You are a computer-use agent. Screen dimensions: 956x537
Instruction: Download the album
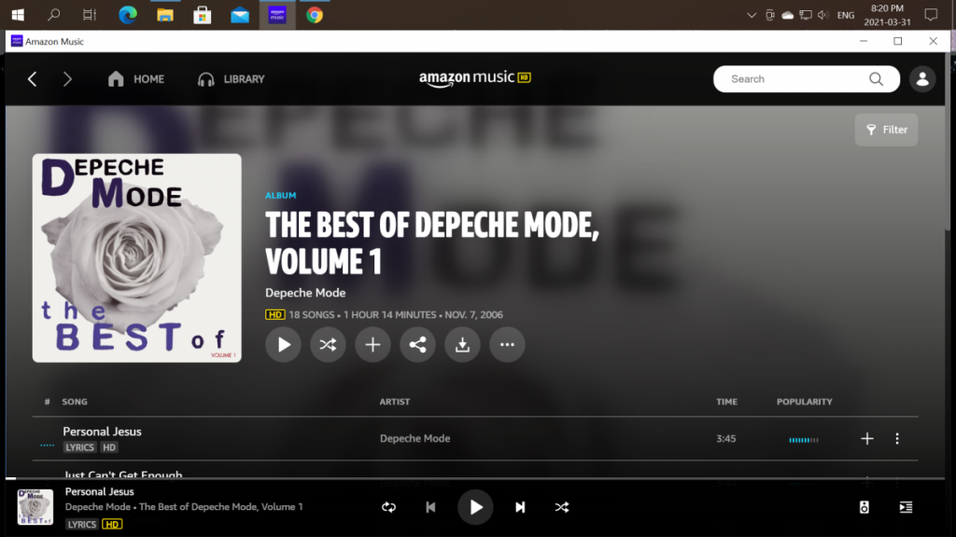[x=462, y=345]
